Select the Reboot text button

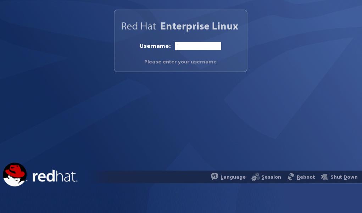(306, 177)
